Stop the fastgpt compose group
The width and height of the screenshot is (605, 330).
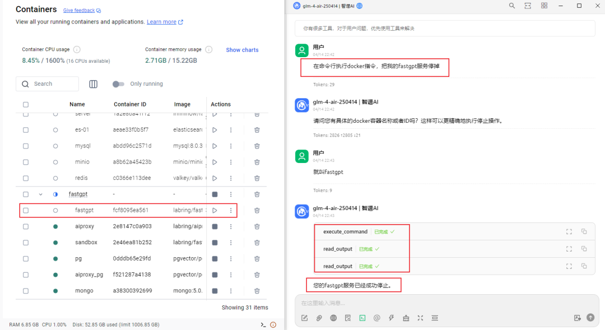tap(215, 194)
